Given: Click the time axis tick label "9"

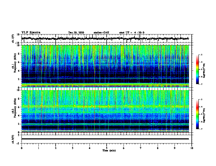Looking at the screenshot, I should click(x=175, y=148).
